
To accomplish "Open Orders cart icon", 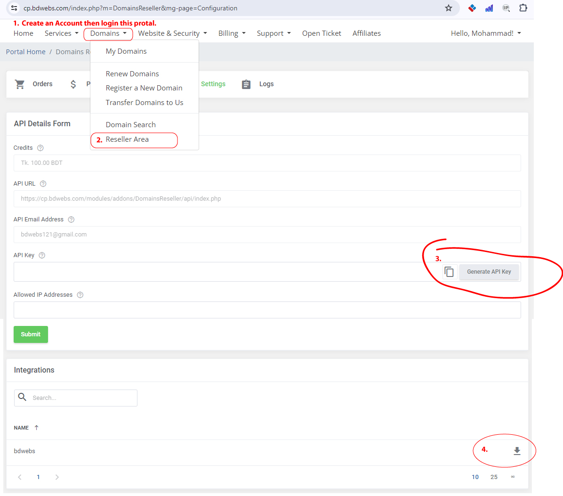I will point(20,84).
